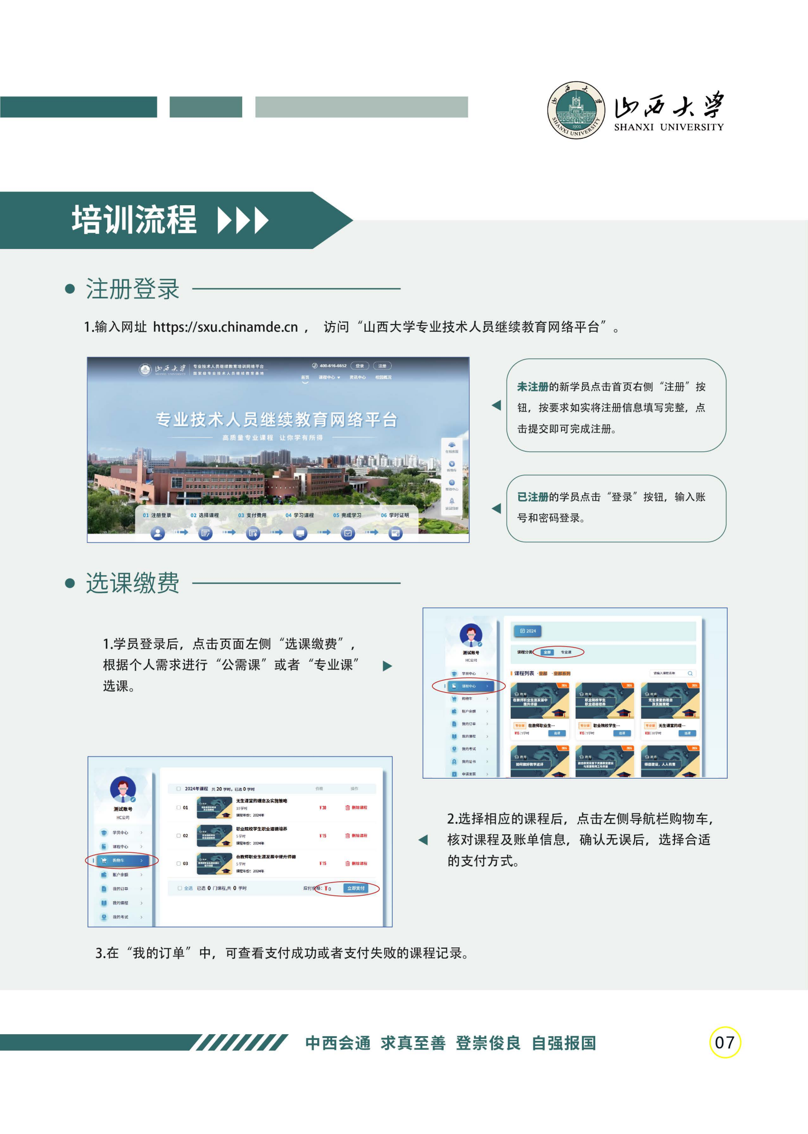808x1134 pixels.
Task: Select the 专业课 course category tab
Action: pos(566,652)
